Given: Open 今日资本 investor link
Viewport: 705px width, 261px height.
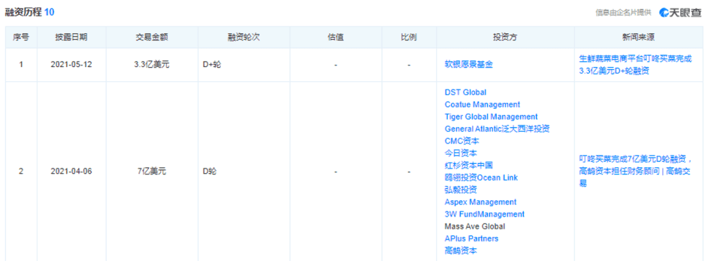Looking at the screenshot, I should [x=460, y=153].
